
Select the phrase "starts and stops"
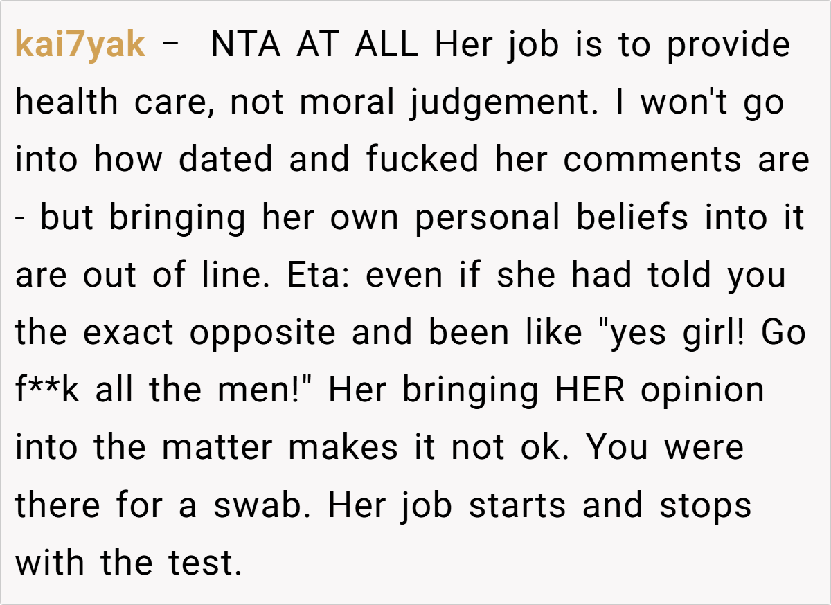pos(609,505)
